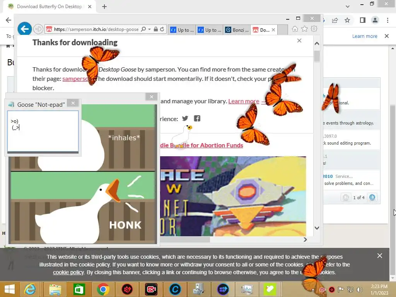Switch to the 'Bonzi...' tab
Viewport: 396px width, 297px height.
point(237,30)
